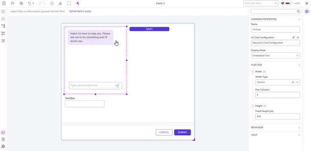Open the clock history icon
The height and width of the screenshot is (151, 311).
[x=51, y=3]
